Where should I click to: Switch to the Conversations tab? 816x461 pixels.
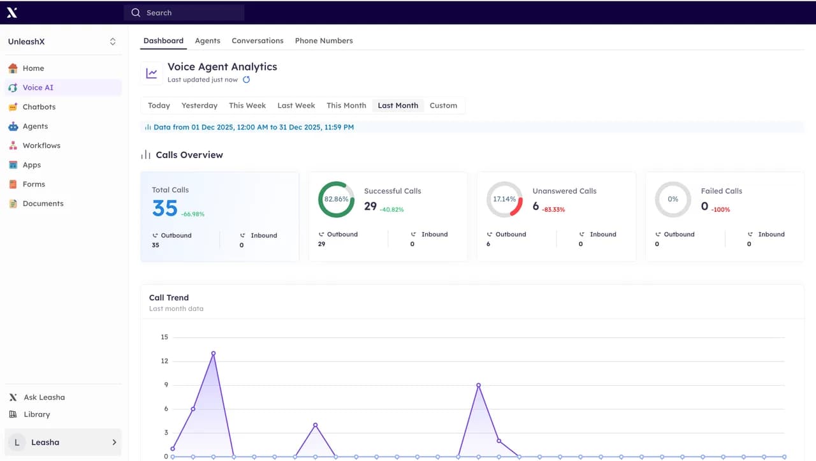tap(258, 41)
